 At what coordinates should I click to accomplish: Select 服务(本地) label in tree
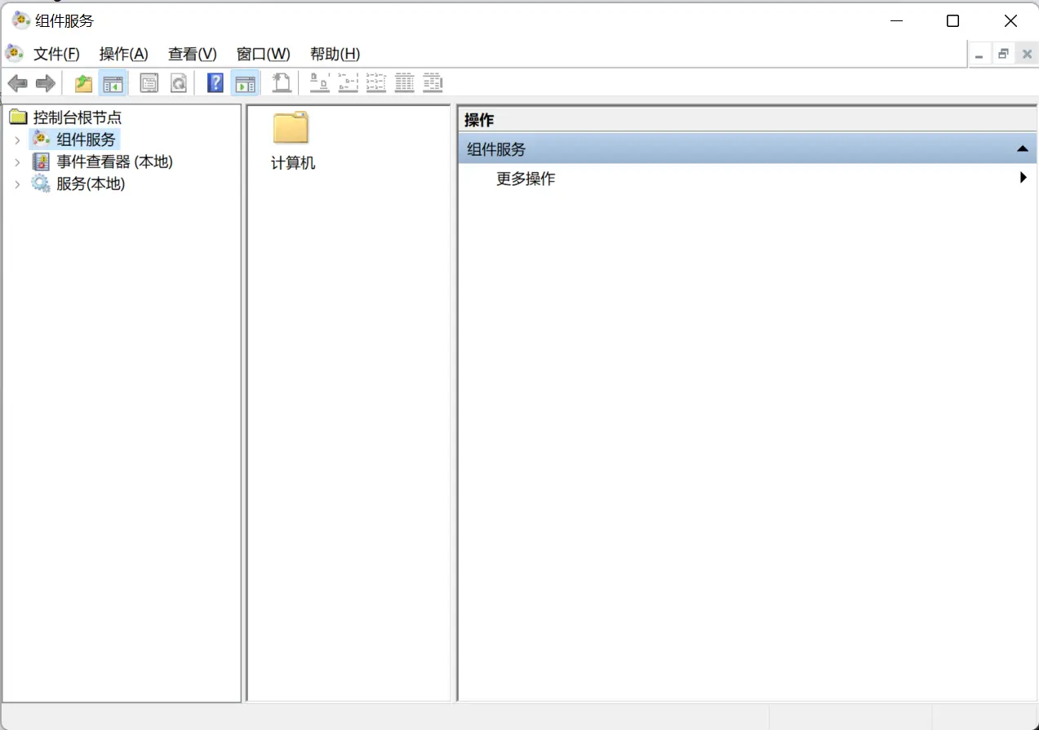[x=91, y=184]
